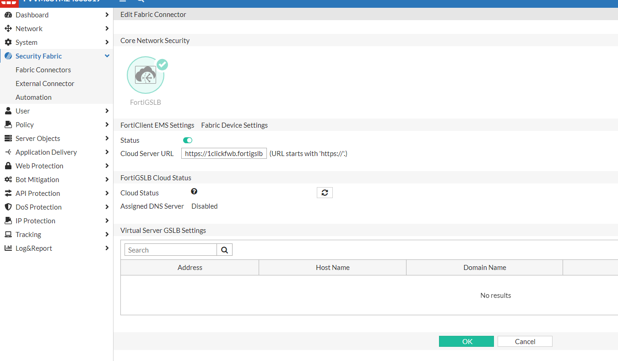Refresh the FortiGSLB Cloud Status

click(325, 193)
